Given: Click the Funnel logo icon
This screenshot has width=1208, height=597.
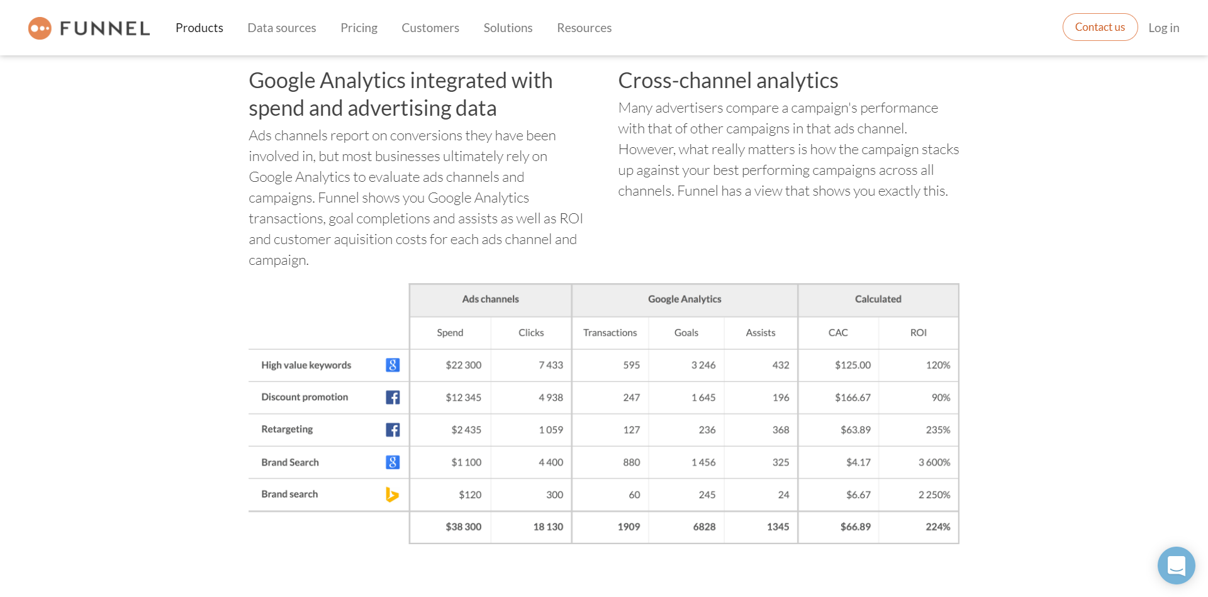Looking at the screenshot, I should 40,28.
